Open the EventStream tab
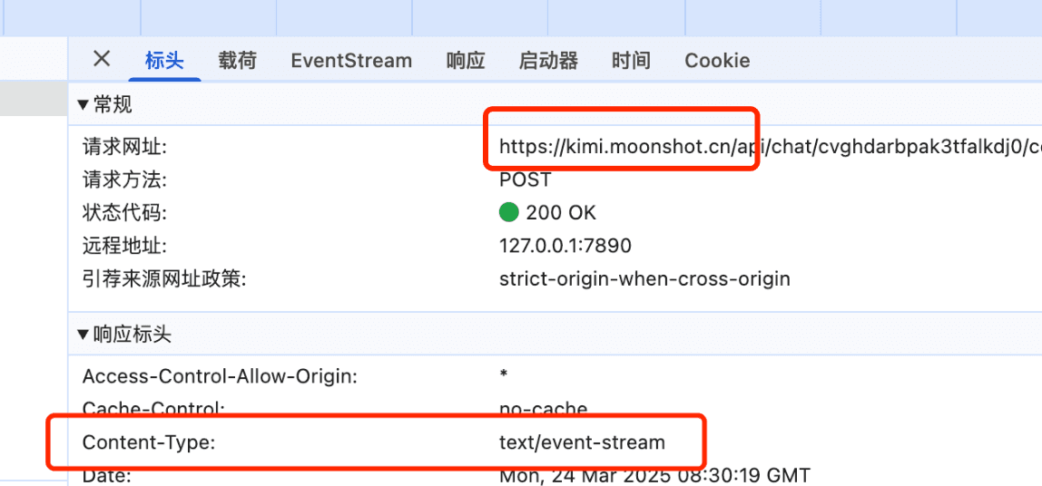 (x=351, y=61)
